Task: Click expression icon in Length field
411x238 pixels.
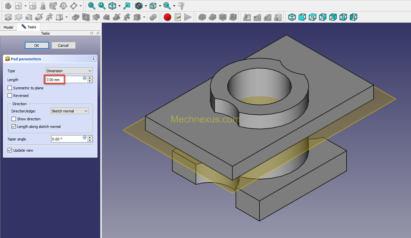Action: tap(85, 78)
